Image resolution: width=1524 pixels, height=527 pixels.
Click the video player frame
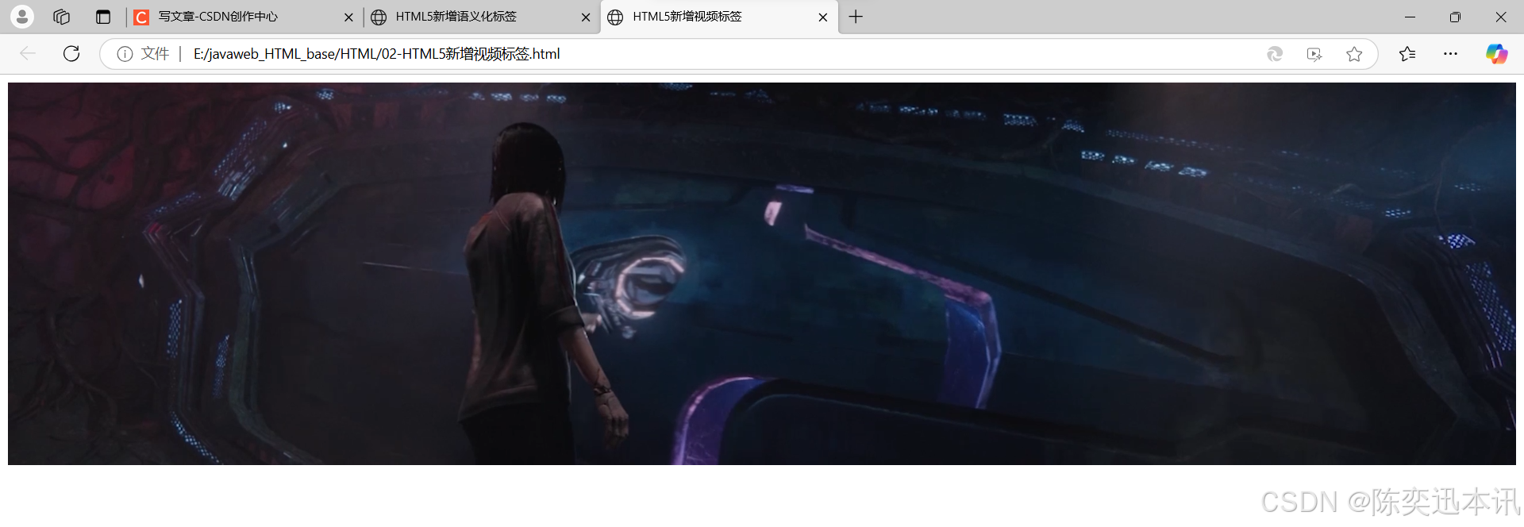[762, 274]
